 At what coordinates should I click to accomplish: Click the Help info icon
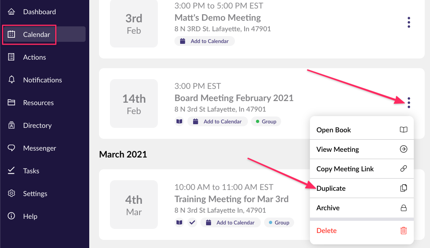(11, 216)
